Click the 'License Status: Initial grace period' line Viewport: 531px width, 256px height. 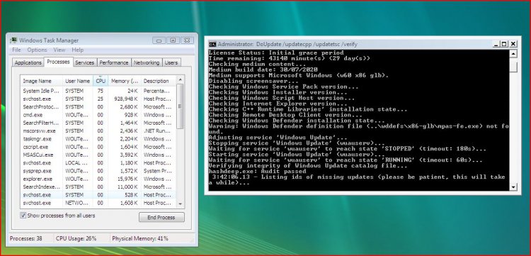[x=276, y=52]
